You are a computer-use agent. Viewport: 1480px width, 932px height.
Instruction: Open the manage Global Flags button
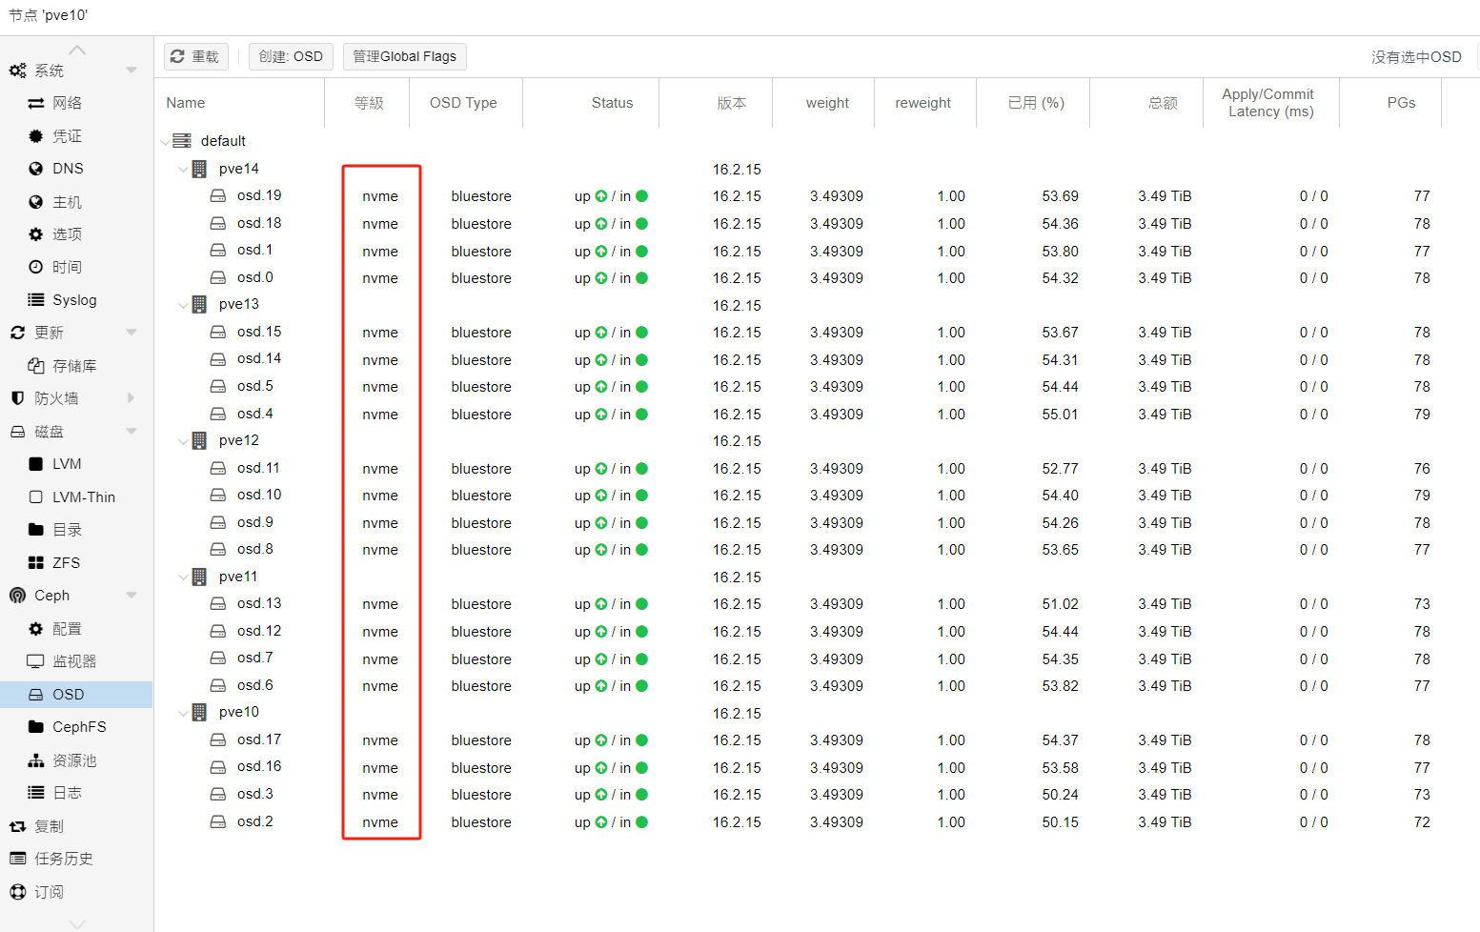tap(405, 56)
